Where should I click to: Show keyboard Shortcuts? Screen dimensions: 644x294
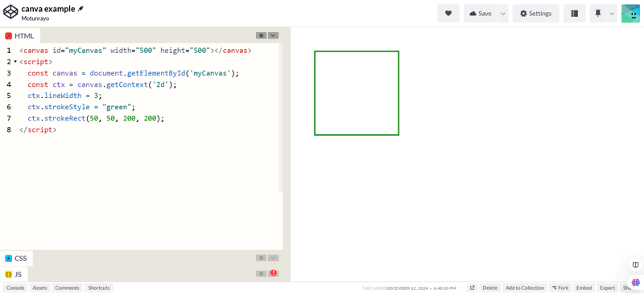pos(98,288)
